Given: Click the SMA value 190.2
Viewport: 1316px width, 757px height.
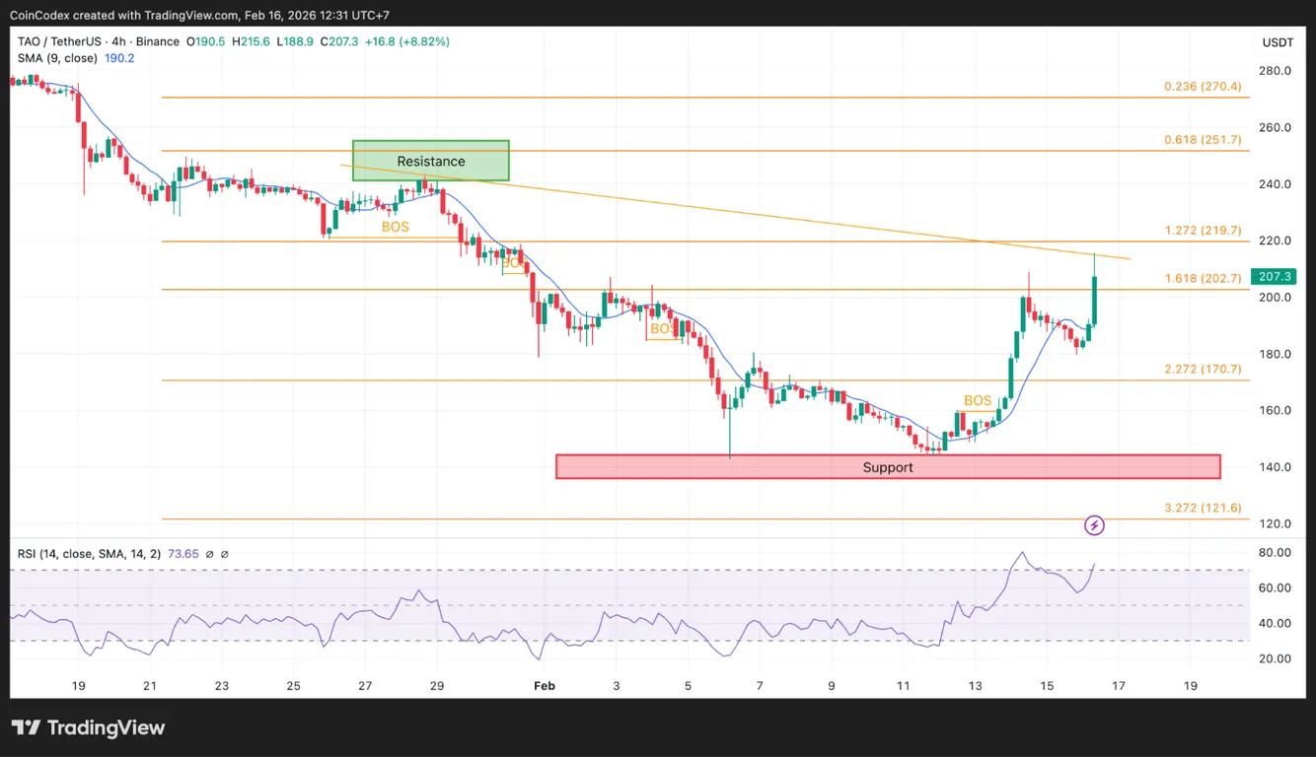Looking at the screenshot, I should (x=118, y=58).
